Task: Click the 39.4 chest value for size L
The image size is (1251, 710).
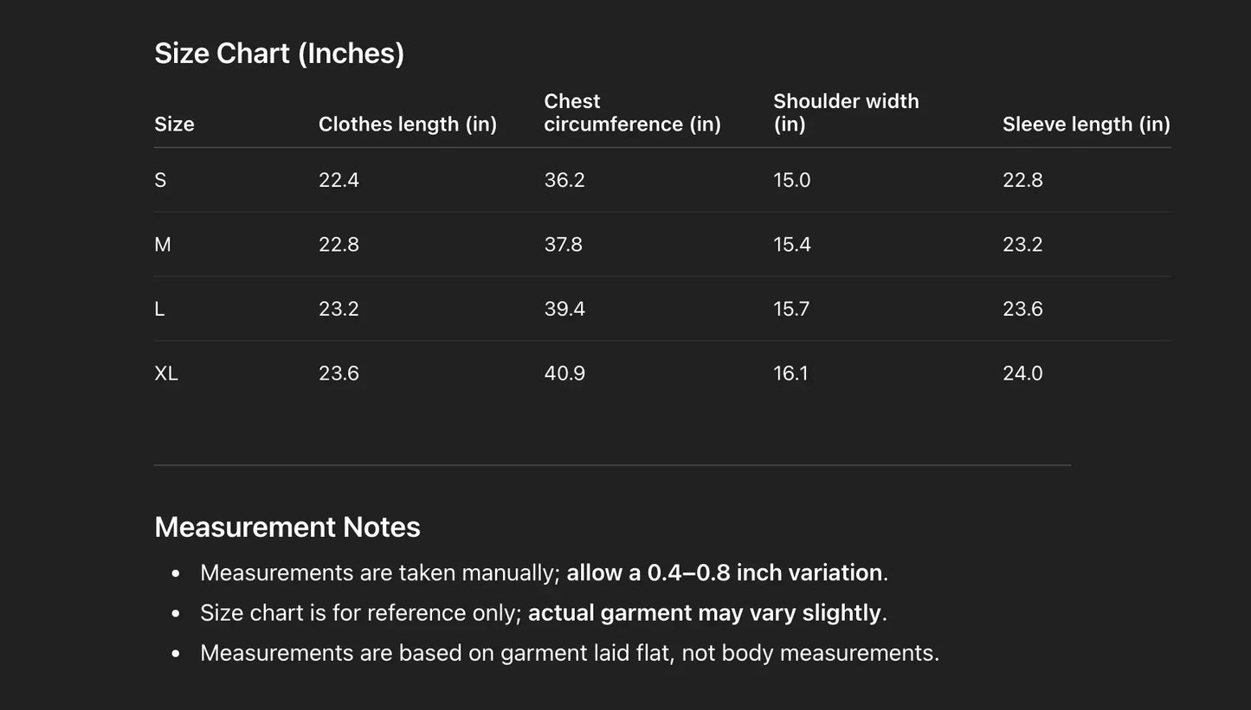Action: pos(564,309)
